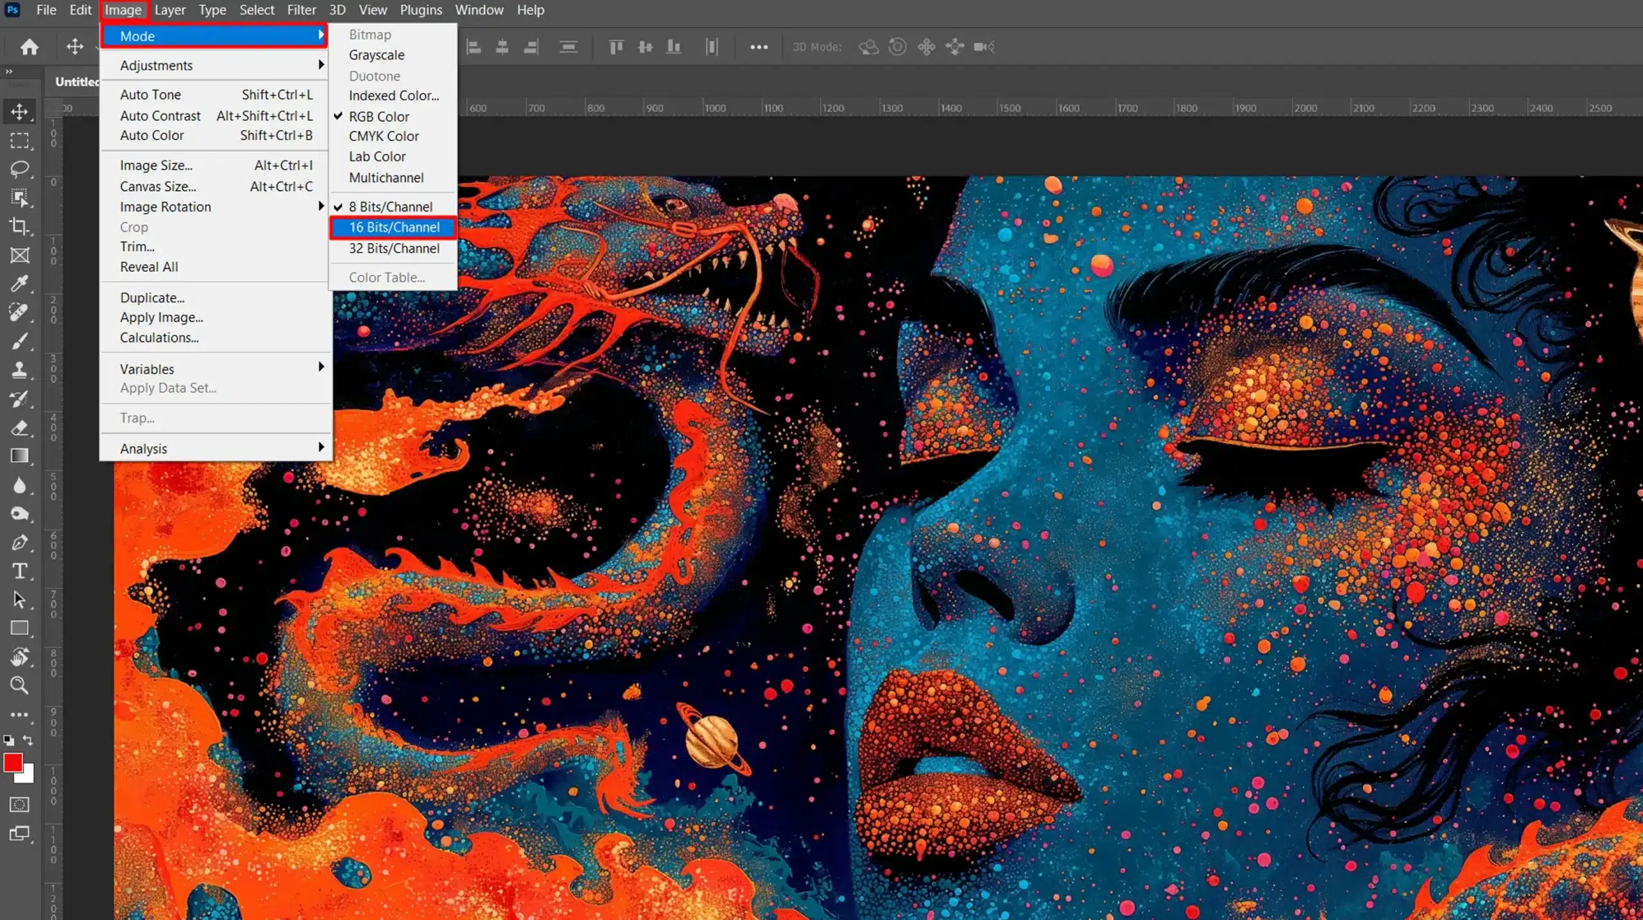Expand the Image Rotation submenu
The width and height of the screenshot is (1643, 920).
pyautogui.click(x=214, y=206)
